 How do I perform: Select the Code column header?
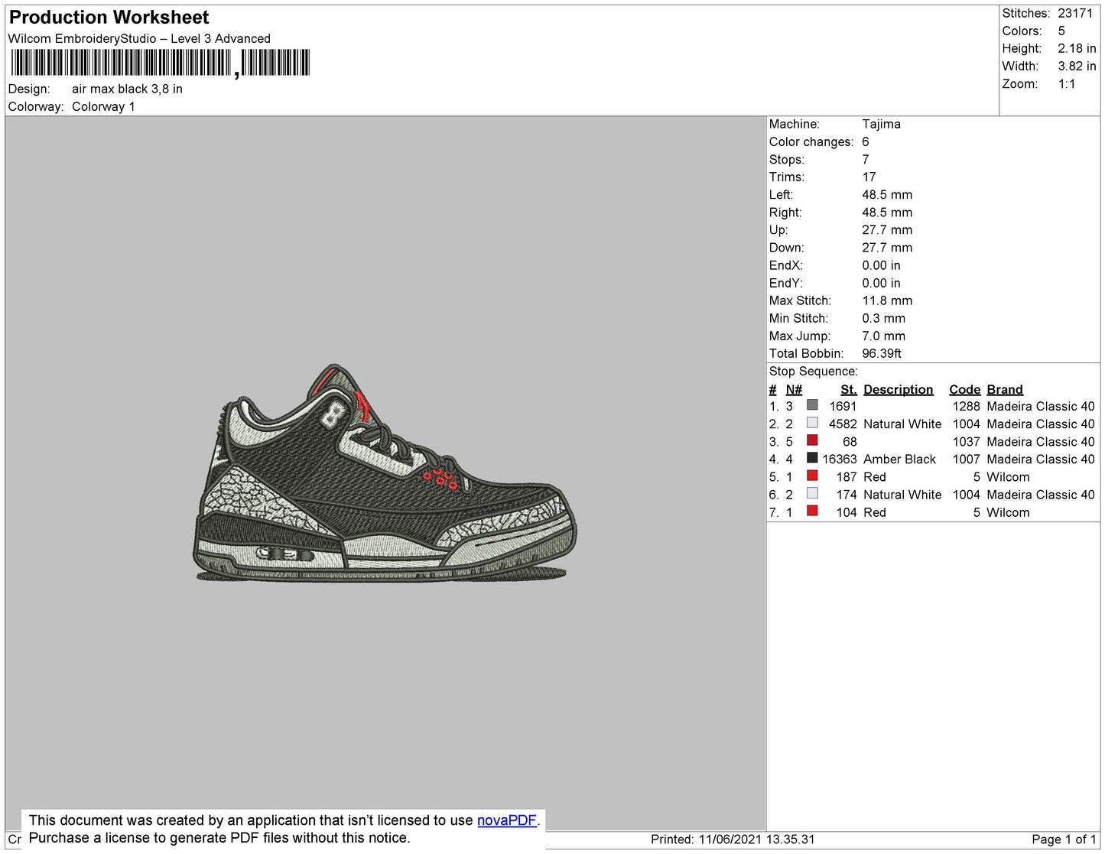click(x=964, y=389)
